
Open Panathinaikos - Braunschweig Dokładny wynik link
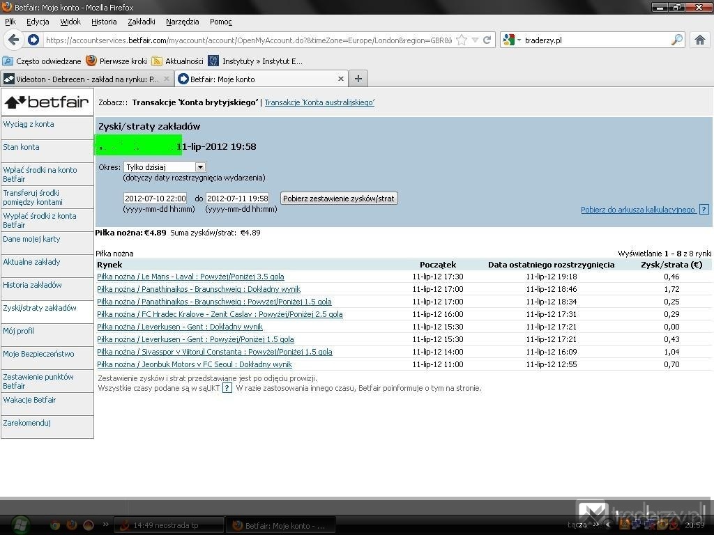(x=199, y=289)
